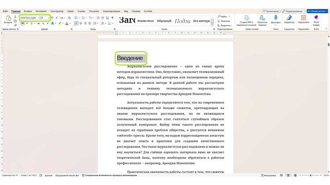Open the Файл tab
330x185 pixels.
(5, 11)
